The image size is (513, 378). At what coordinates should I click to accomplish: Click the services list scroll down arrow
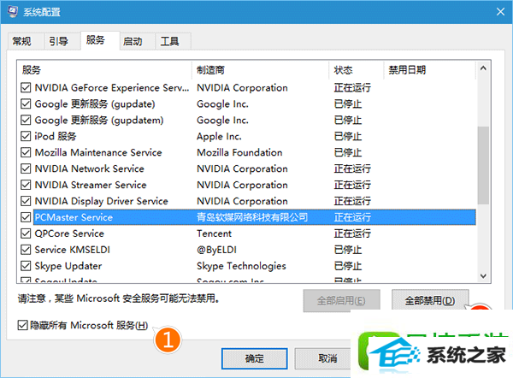click(483, 276)
